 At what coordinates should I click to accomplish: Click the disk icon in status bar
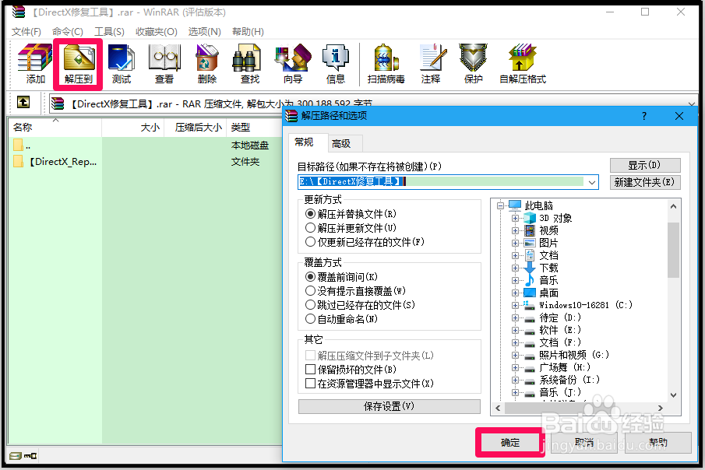(x=16, y=456)
